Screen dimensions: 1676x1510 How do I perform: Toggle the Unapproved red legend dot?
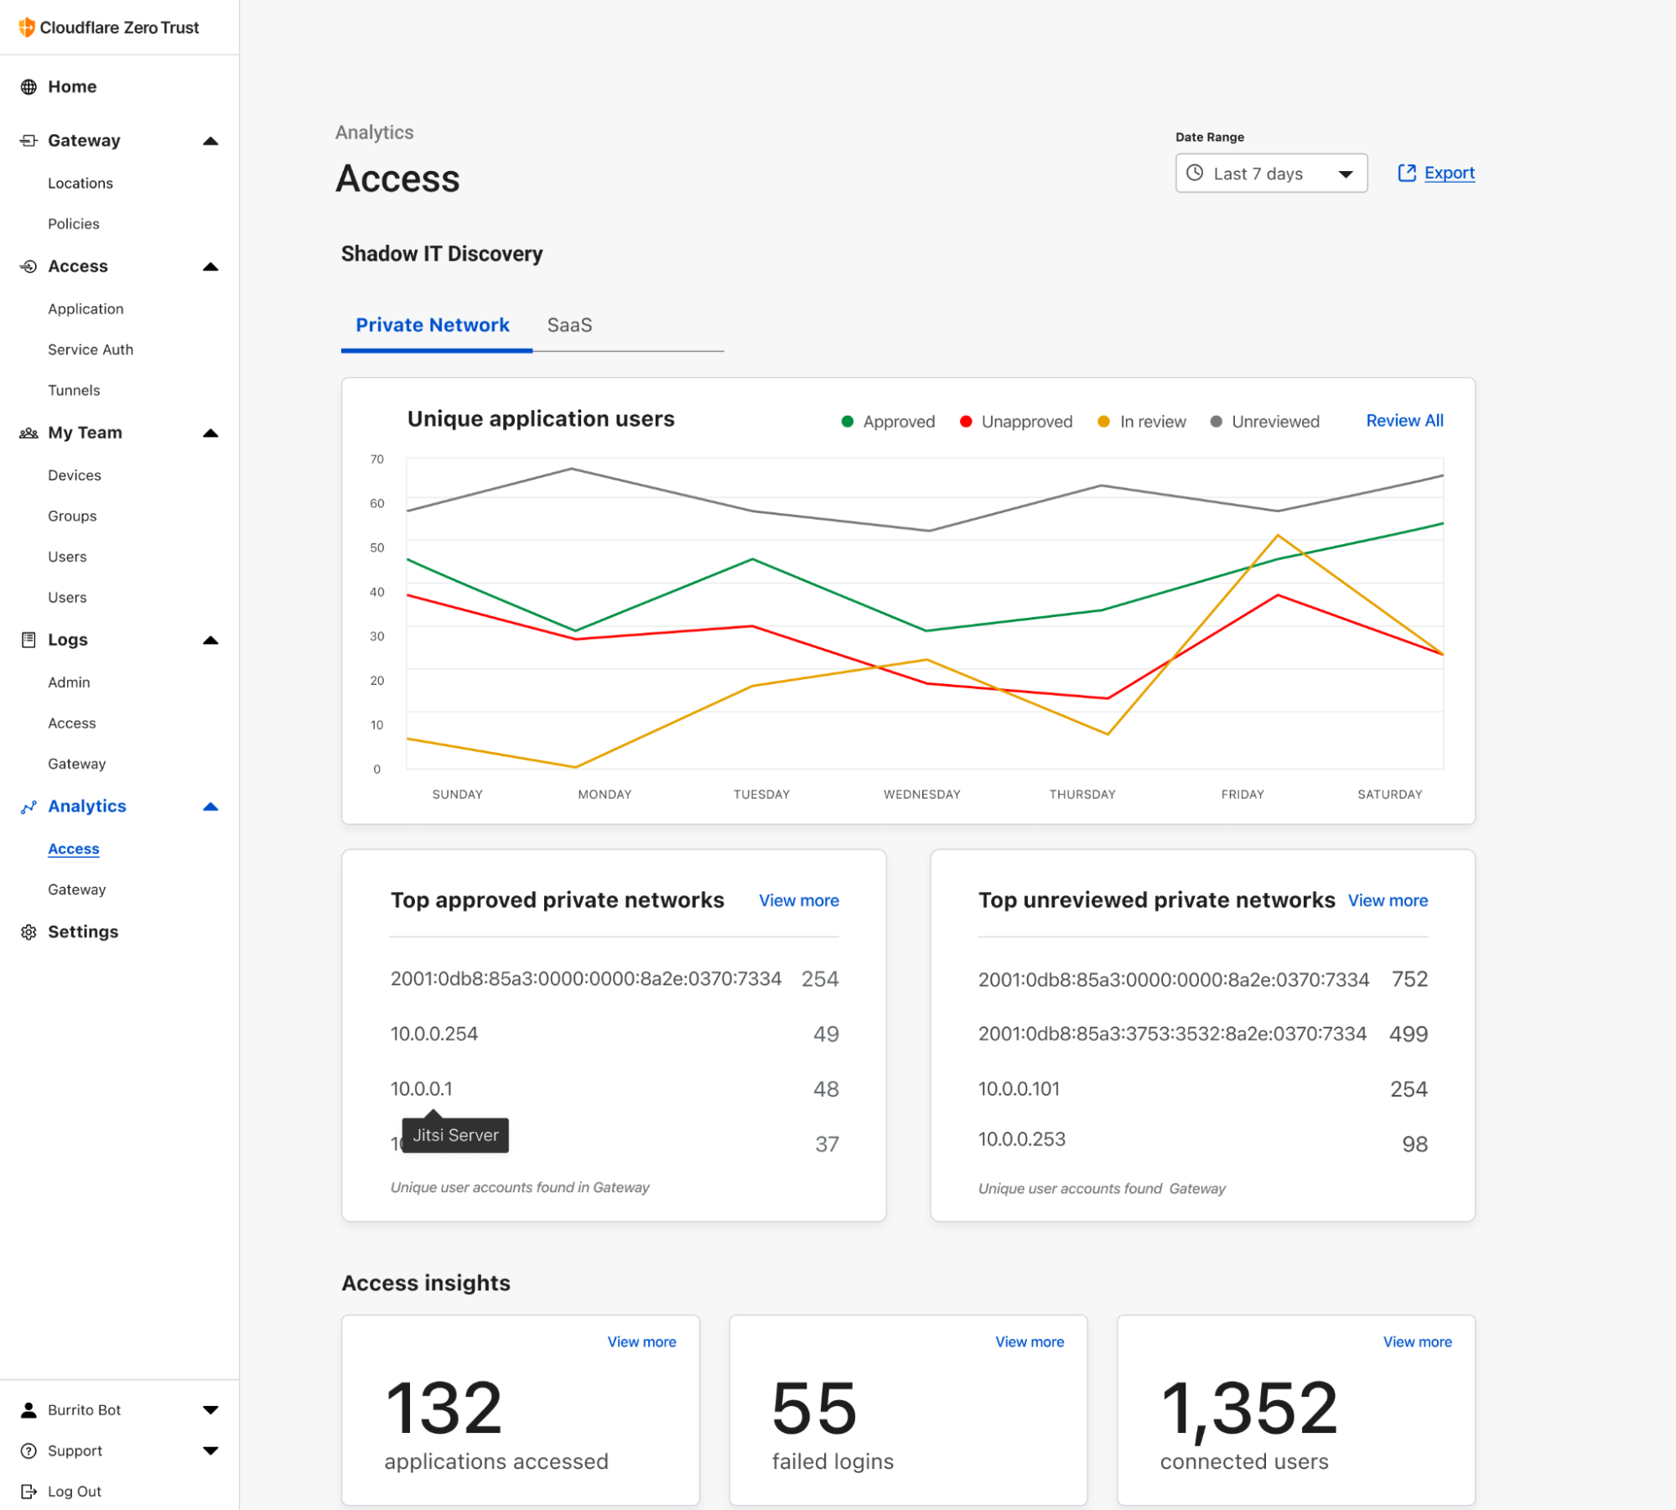[x=965, y=422]
